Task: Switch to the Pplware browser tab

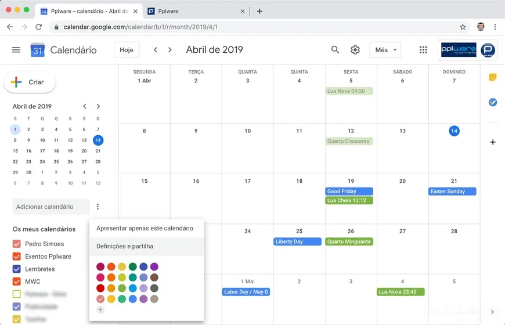Action: 196,11
